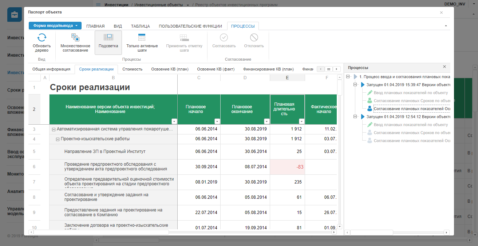The height and width of the screenshot is (246, 478).
Task: Click the ribbon collapse arrow icon
Action: 446,26
